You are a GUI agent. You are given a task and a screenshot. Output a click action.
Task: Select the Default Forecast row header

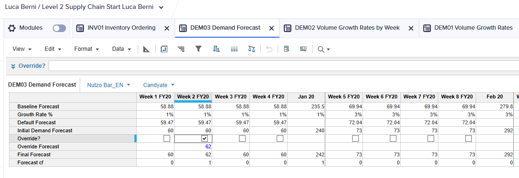(x=73, y=122)
